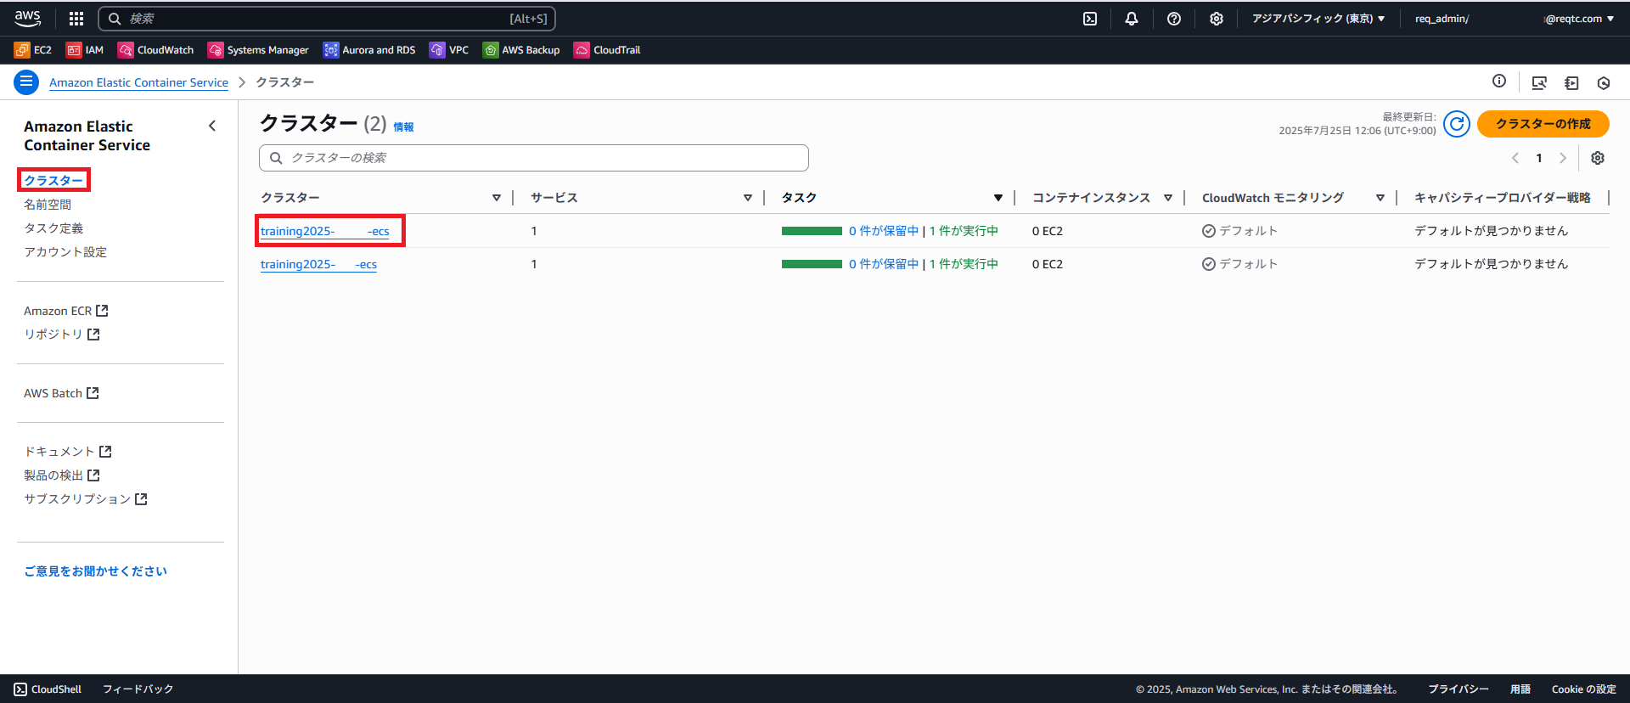Open AWS Backup shortcut

tap(521, 50)
